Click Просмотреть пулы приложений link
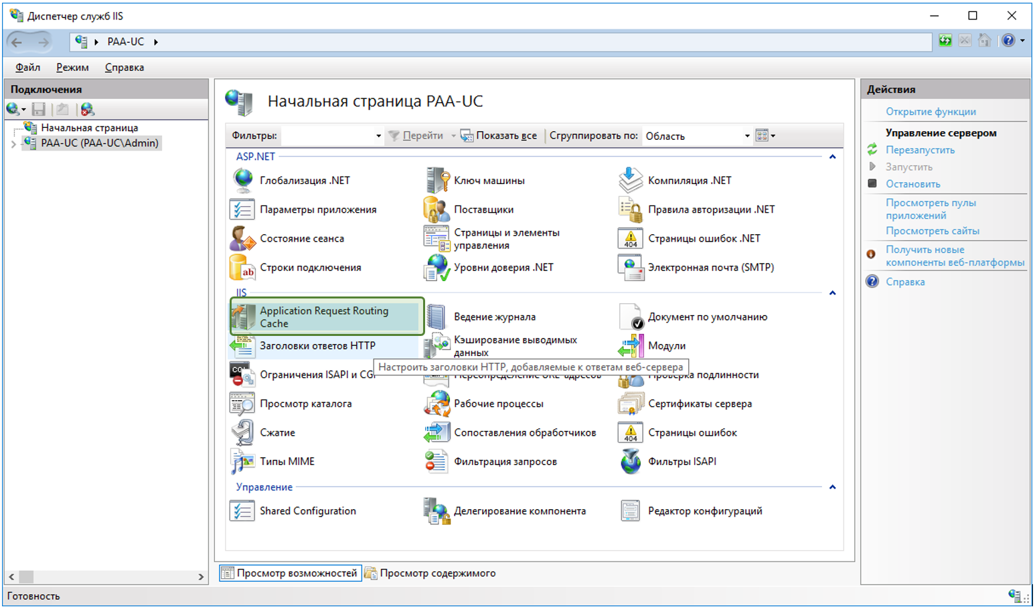The width and height of the screenshot is (1035, 609). click(931, 209)
